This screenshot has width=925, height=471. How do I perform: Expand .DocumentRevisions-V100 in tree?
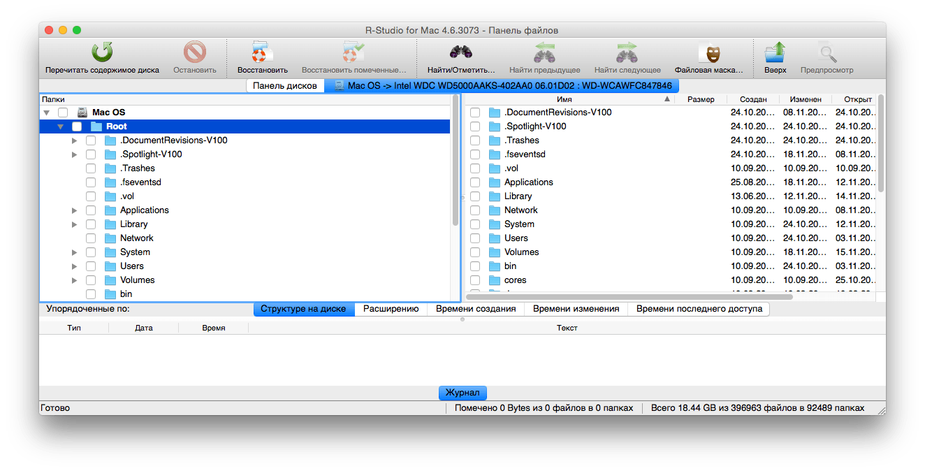click(x=75, y=140)
